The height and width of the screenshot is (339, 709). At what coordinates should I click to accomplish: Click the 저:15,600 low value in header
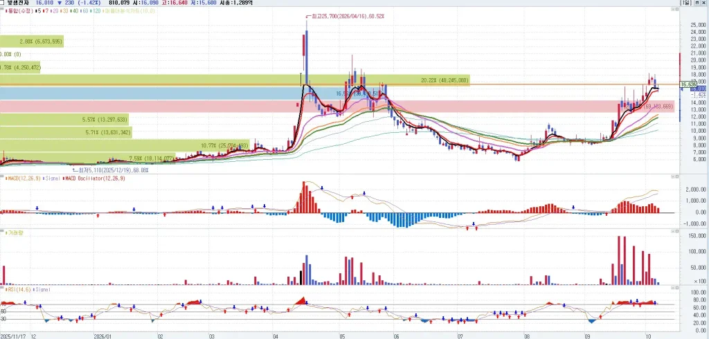205,3
